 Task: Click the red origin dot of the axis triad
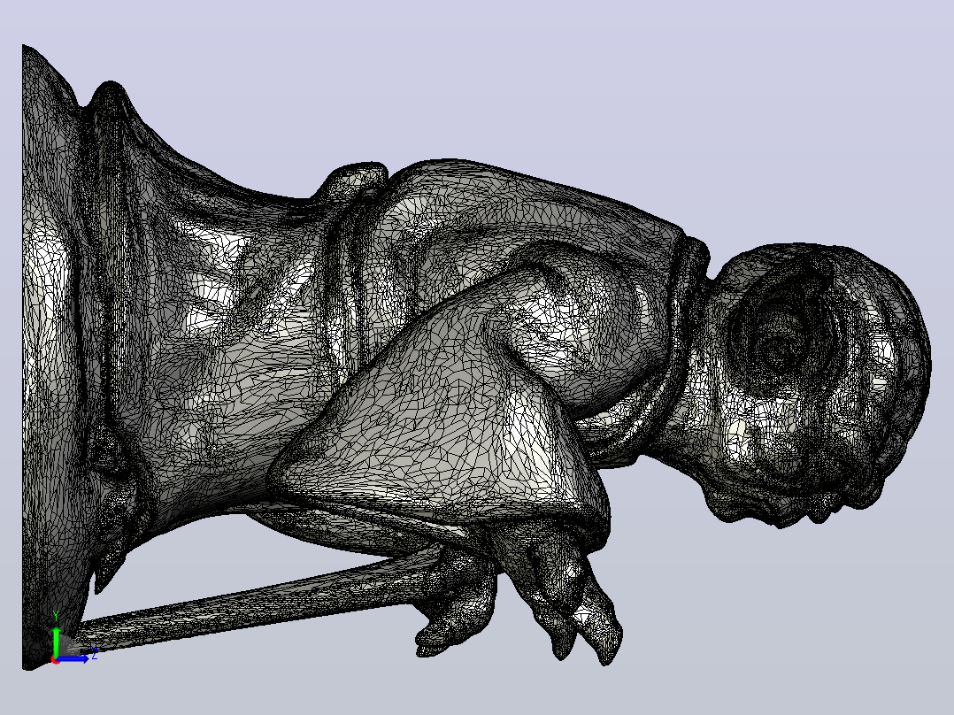pyautogui.click(x=56, y=659)
